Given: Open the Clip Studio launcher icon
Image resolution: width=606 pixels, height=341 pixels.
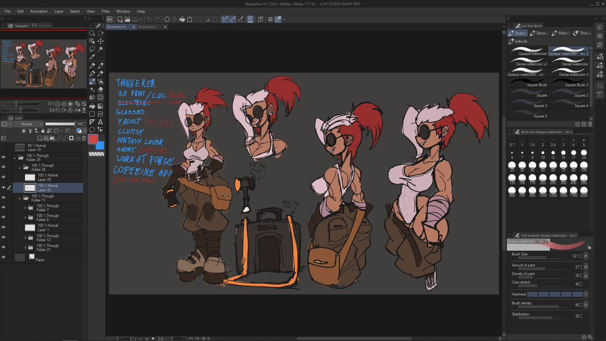Looking at the screenshot, I should [x=109, y=19].
